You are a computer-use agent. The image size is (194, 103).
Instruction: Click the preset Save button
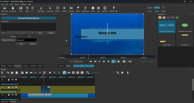pos(40,33)
